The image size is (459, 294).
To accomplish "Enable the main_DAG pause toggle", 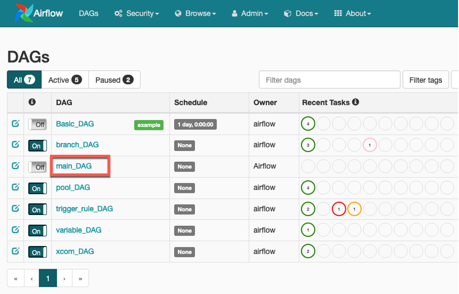I will click(37, 167).
